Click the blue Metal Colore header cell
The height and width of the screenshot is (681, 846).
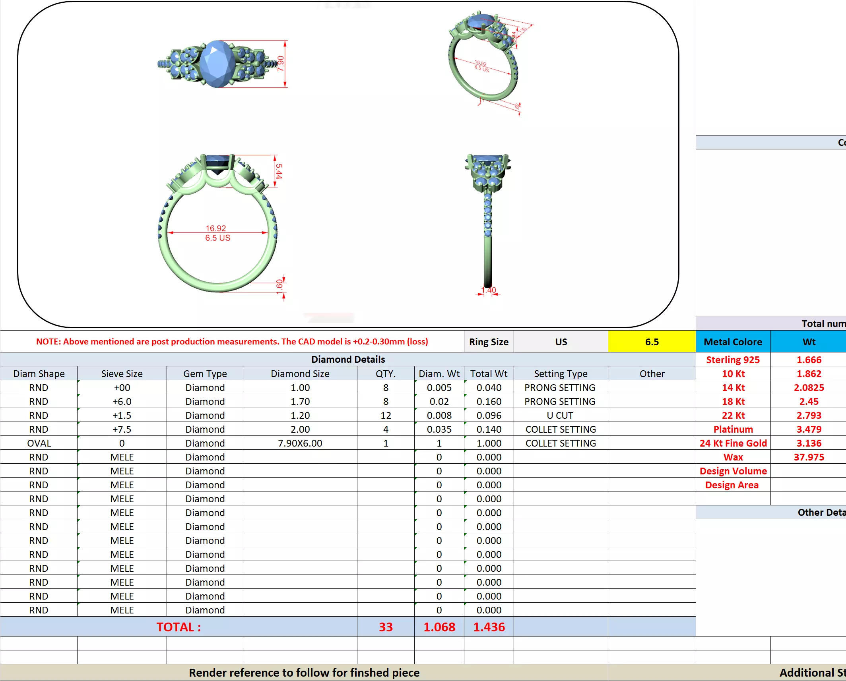(x=733, y=342)
